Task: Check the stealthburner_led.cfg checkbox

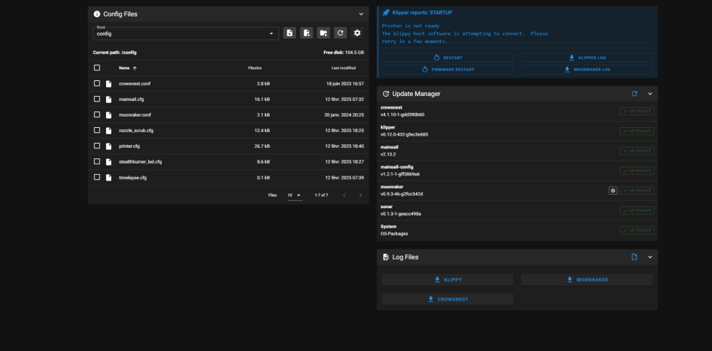Action: (x=97, y=161)
